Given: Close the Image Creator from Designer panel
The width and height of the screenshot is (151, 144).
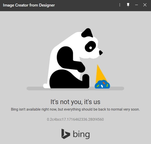Looking at the screenshot, I should click(145, 5).
